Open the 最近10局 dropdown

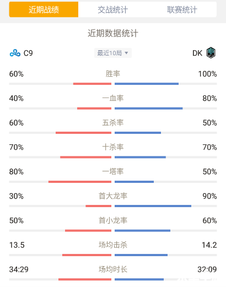(x=113, y=53)
